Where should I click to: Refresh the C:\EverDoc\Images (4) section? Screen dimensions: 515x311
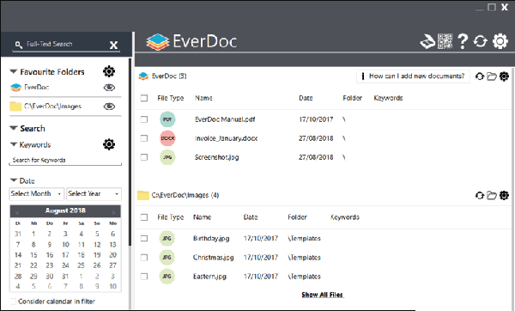click(x=480, y=195)
